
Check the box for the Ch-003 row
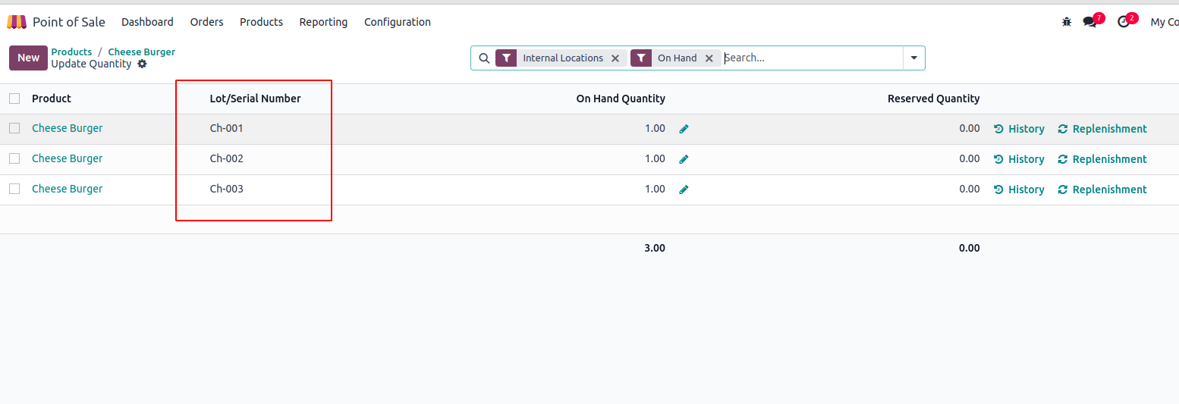[14, 189]
